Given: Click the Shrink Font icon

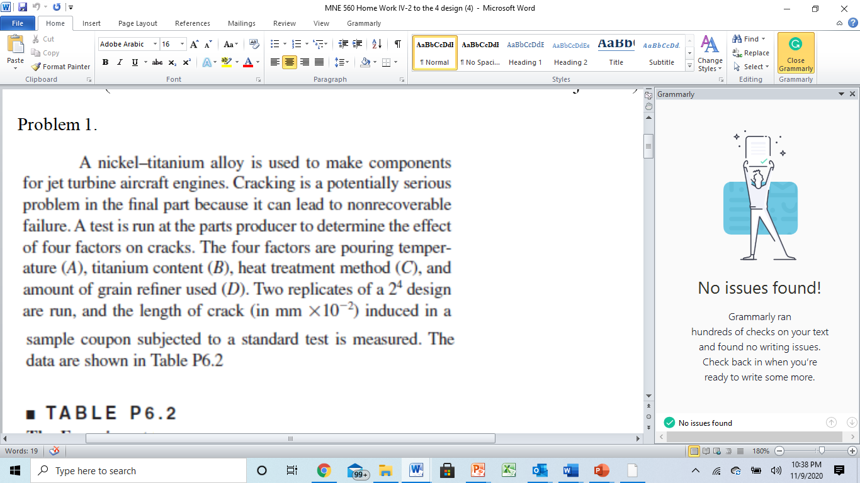Looking at the screenshot, I should pyautogui.click(x=208, y=44).
